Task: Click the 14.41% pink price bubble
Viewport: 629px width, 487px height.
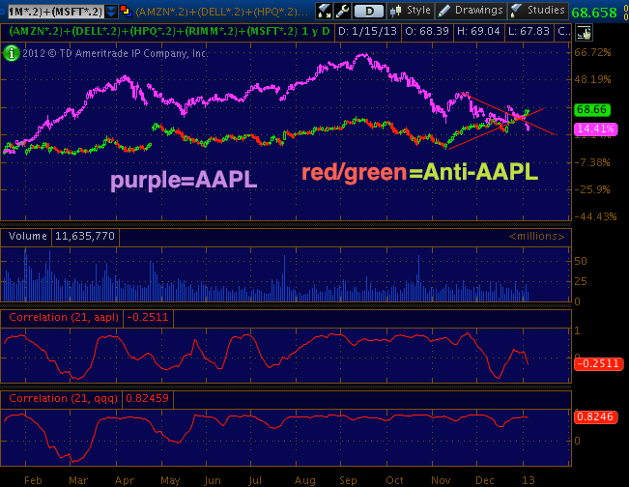Action: (x=596, y=129)
